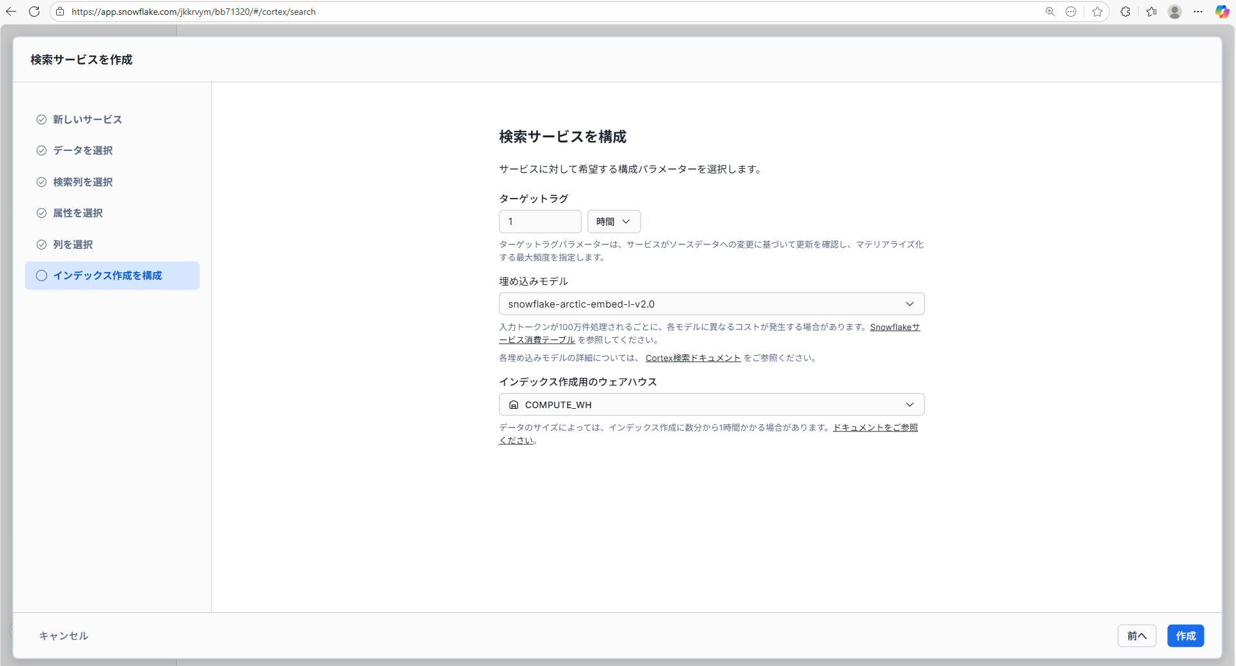Open the 時間 unit dropdown

(x=613, y=221)
